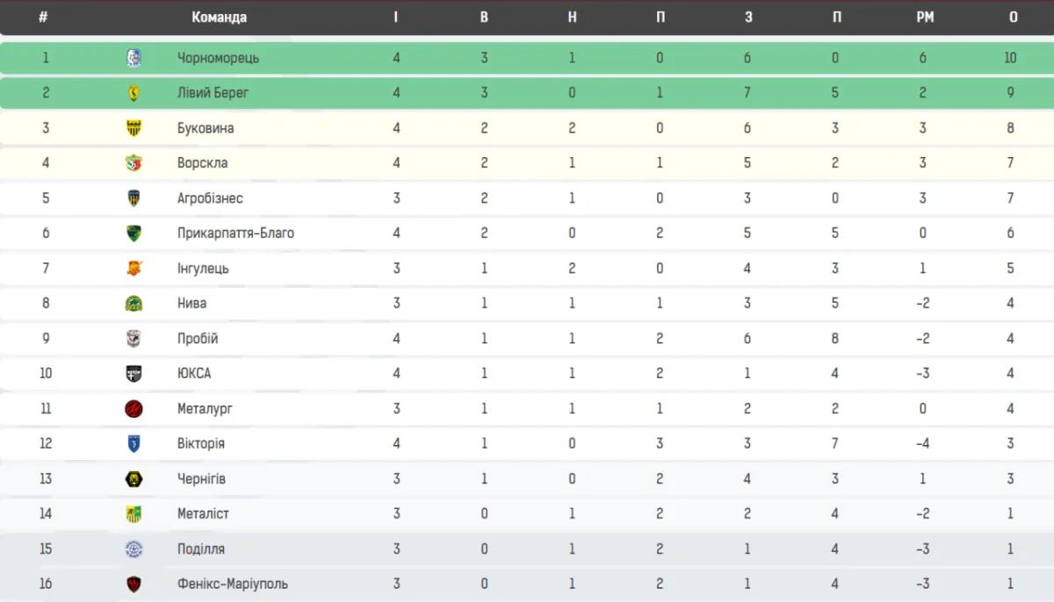Click the ЮКСА black shield logo

134,374
